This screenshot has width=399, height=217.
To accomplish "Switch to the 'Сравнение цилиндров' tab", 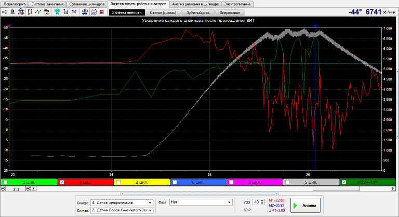I will click(87, 4).
